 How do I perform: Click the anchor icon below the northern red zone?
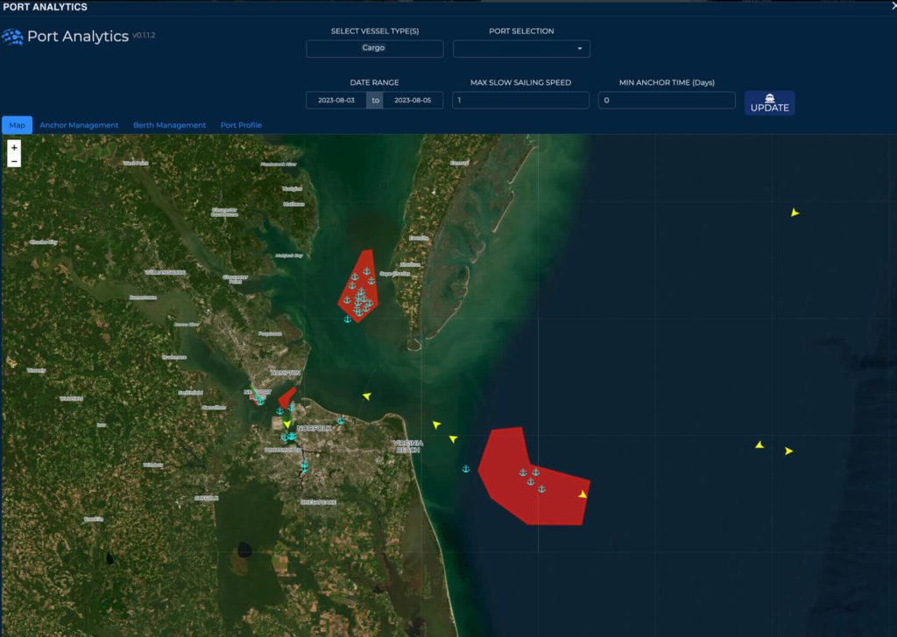(347, 319)
